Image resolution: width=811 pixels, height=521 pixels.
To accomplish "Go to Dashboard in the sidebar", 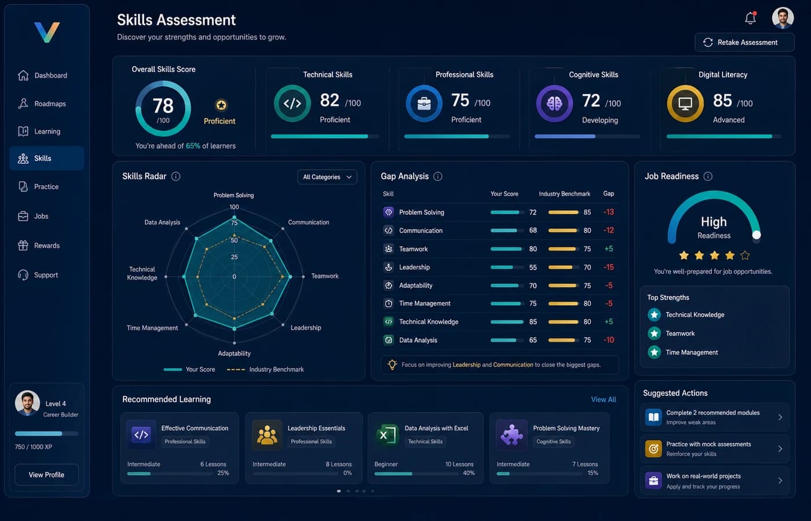I will click(x=46, y=75).
